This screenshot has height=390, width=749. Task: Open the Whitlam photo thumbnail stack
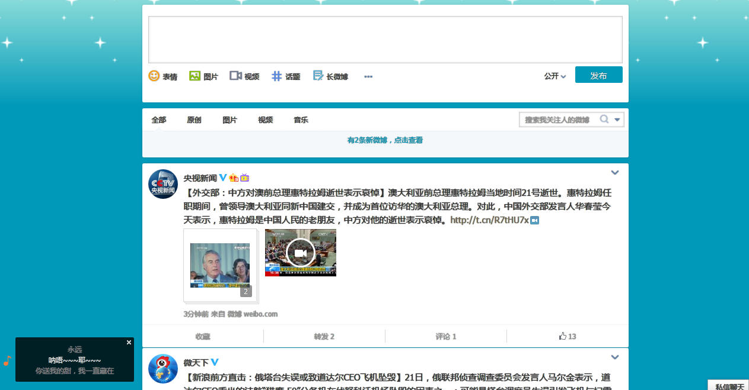click(221, 266)
